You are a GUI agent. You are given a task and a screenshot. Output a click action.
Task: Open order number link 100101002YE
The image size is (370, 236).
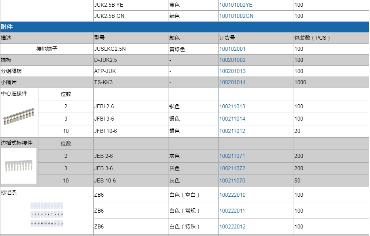pyautogui.click(x=235, y=5)
